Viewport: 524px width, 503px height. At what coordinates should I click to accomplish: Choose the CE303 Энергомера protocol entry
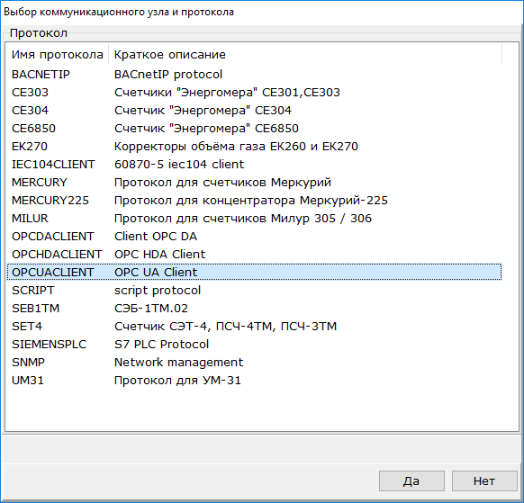tap(254, 92)
